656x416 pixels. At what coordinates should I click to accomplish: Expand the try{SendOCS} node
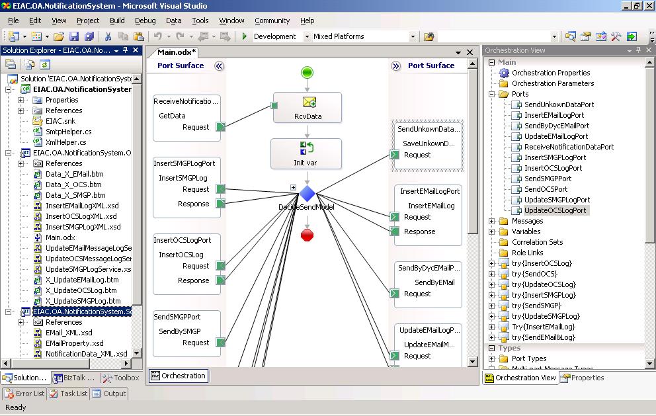point(492,274)
